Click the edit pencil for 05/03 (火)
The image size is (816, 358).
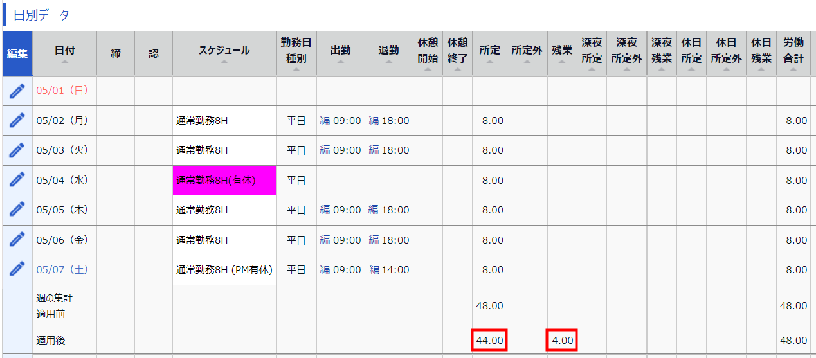tap(17, 150)
